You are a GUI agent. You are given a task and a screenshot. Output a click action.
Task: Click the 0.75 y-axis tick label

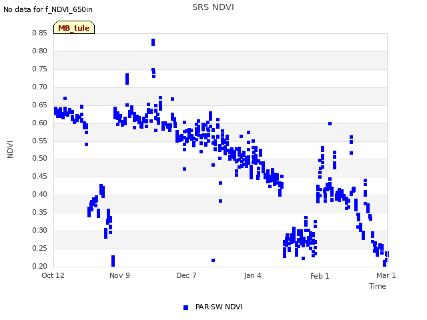tap(40, 69)
